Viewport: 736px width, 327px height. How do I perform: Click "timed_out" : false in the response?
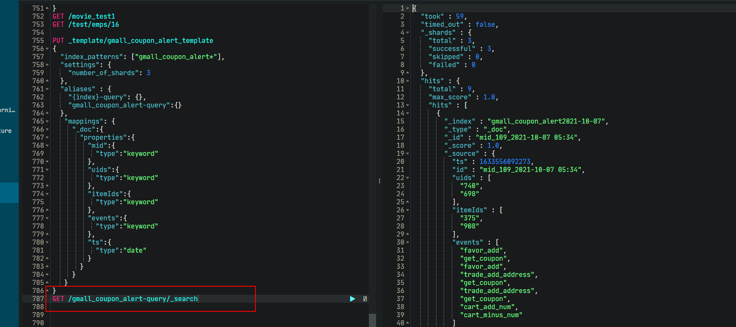click(x=460, y=25)
